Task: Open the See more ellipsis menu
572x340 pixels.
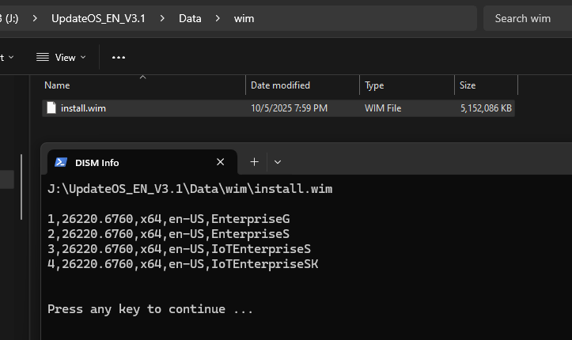Action: click(x=119, y=57)
